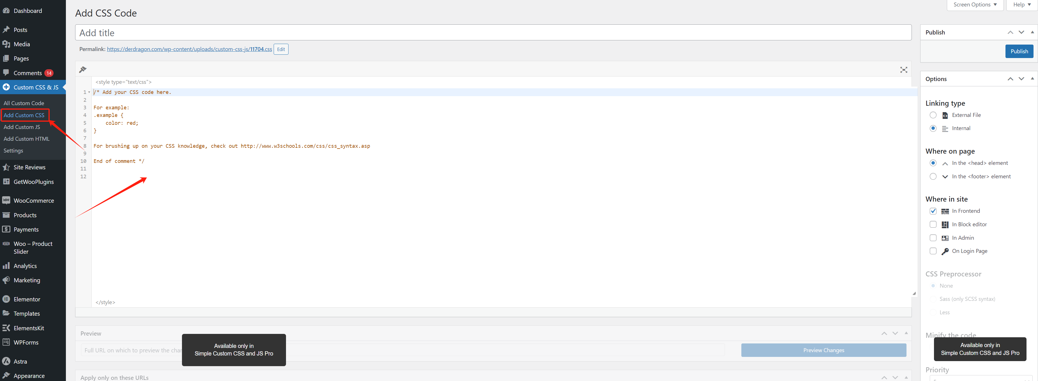Open WPForms from the sidebar icon

tap(6, 342)
